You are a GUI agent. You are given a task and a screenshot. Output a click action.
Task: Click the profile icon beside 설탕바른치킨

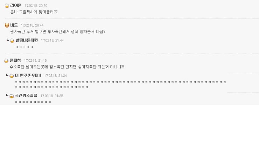tap(12, 41)
